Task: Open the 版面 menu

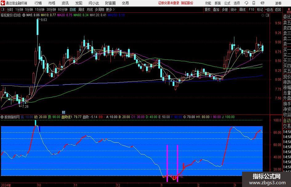Action: click(x=218, y=3)
